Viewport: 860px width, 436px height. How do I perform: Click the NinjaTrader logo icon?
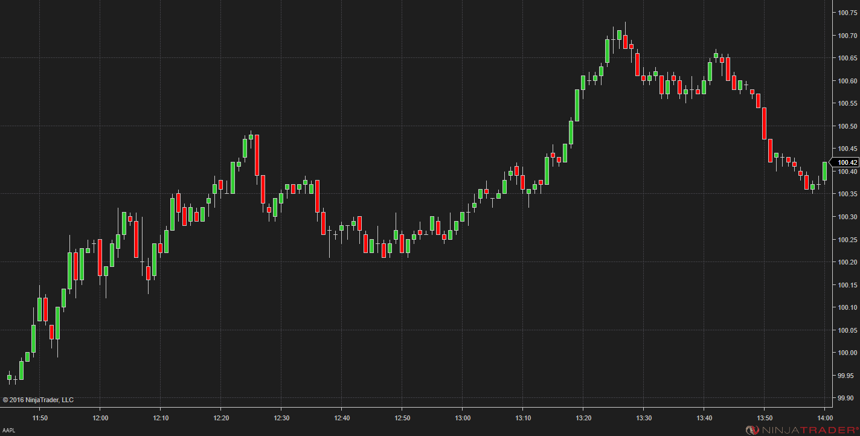[x=752, y=429]
